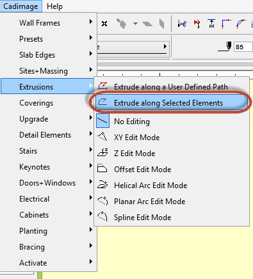
Task: Choose Extrude along Selected Elements icon
Action: coord(102,102)
